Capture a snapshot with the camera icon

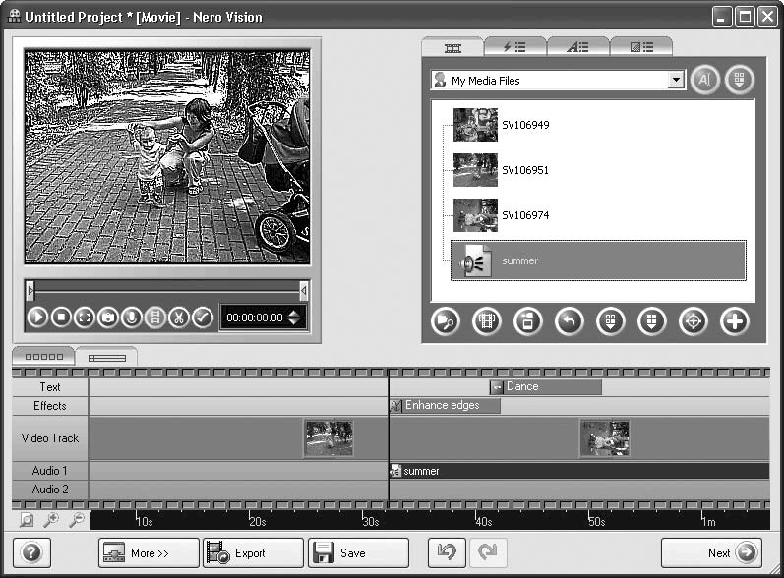pyautogui.click(x=108, y=318)
